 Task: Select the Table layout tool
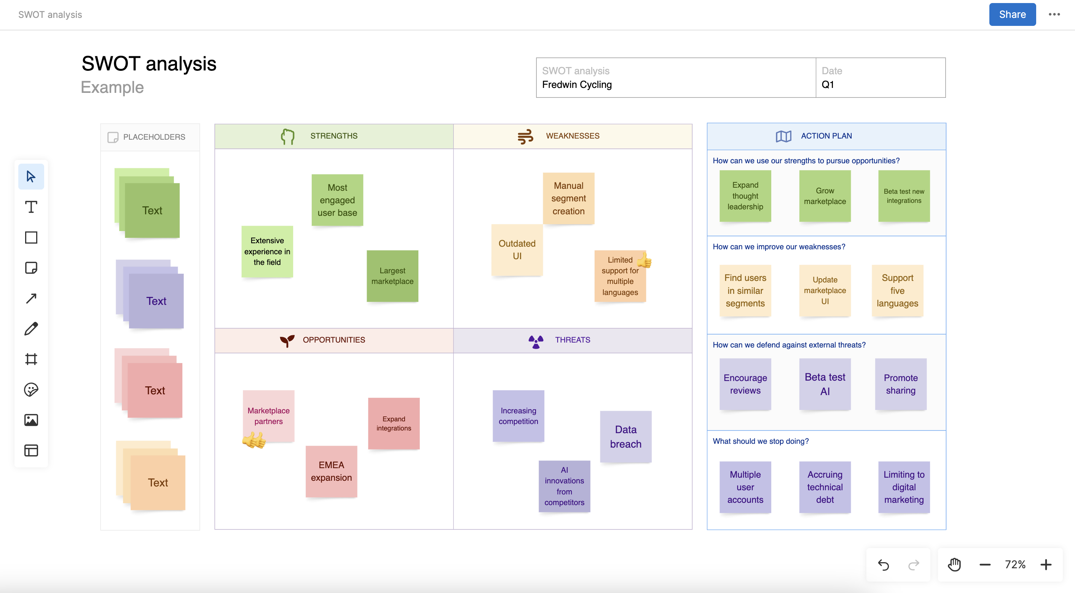pos(31,450)
